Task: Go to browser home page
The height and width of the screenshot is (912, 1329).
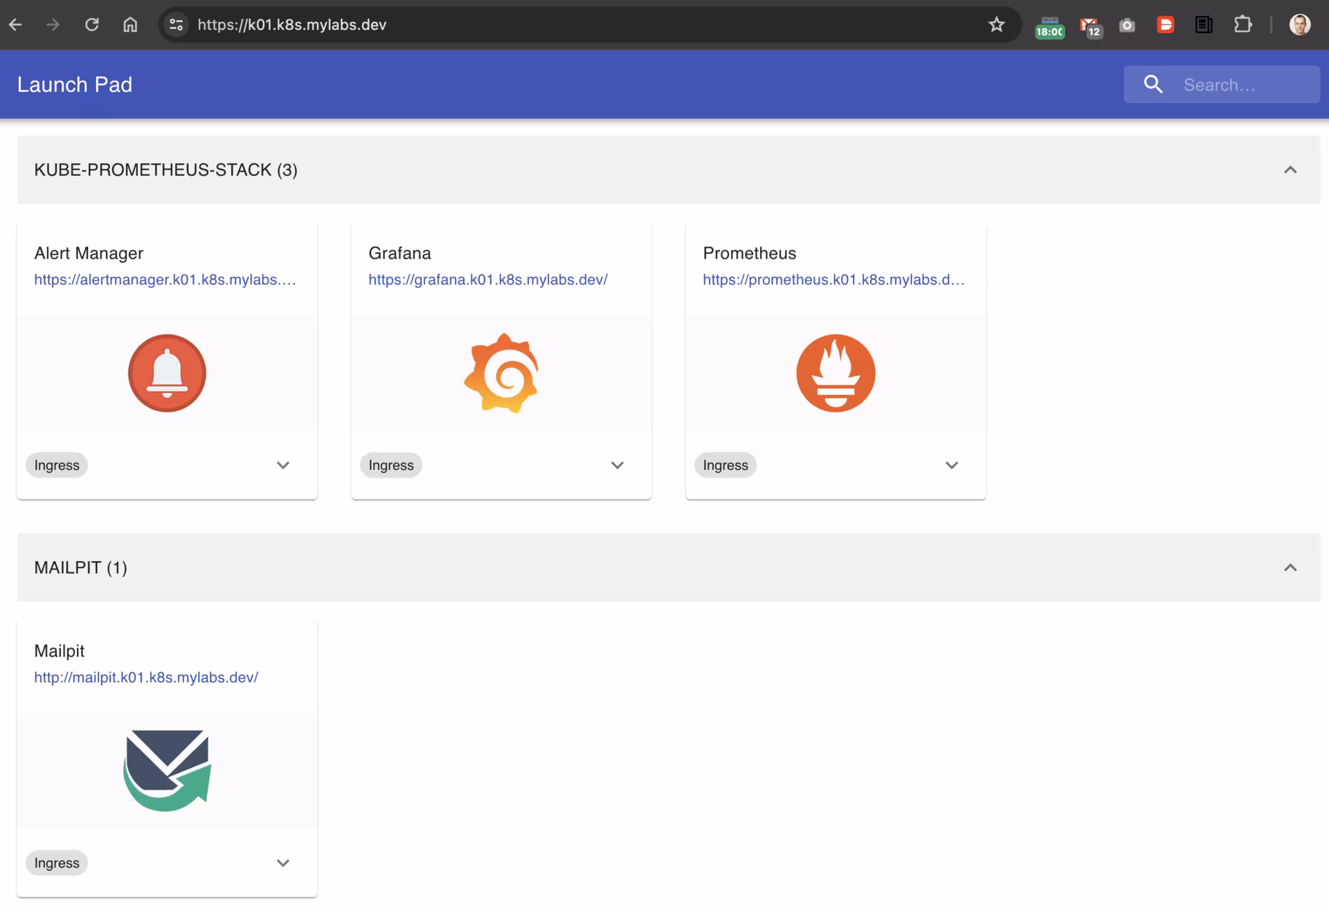Action: tap(130, 25)
